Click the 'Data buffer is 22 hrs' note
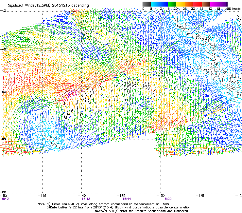This screenshot has height=213, width=242. pos(118,207)
